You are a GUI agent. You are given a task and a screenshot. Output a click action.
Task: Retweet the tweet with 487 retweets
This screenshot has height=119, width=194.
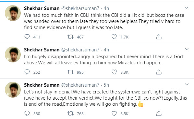[70, 37]
